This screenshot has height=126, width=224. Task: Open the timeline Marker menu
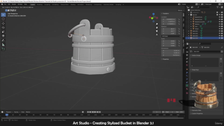point(28,112)
